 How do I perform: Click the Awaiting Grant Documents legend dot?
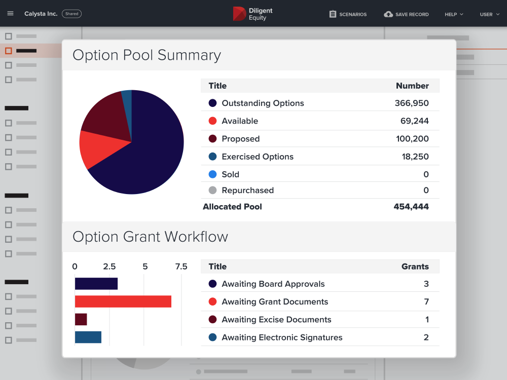click(x=212, y=301)
